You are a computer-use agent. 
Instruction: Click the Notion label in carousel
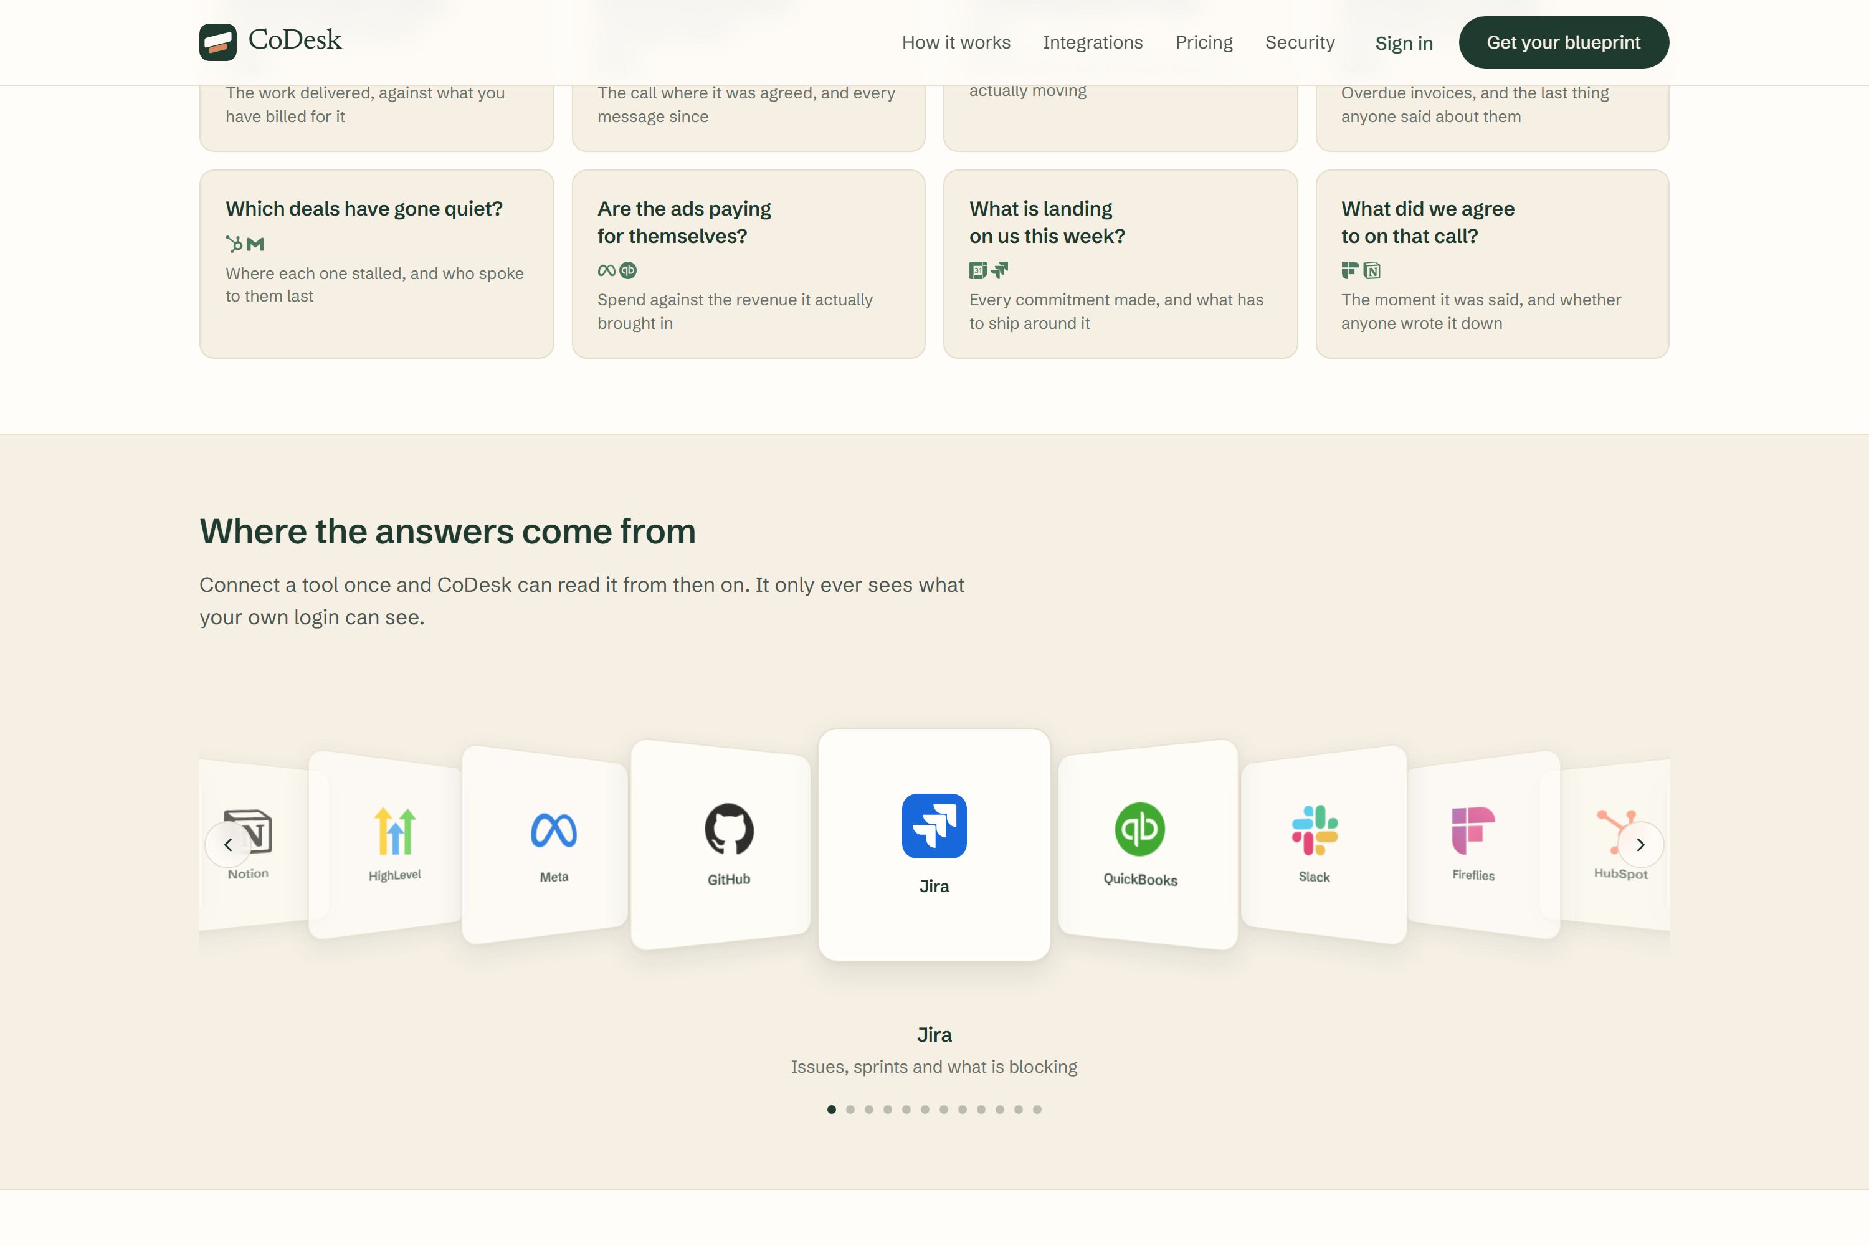coord(248,873)
